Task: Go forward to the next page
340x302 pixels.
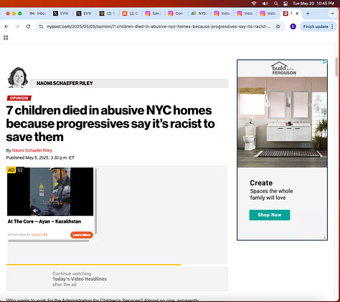Action: tap(17, 26)
